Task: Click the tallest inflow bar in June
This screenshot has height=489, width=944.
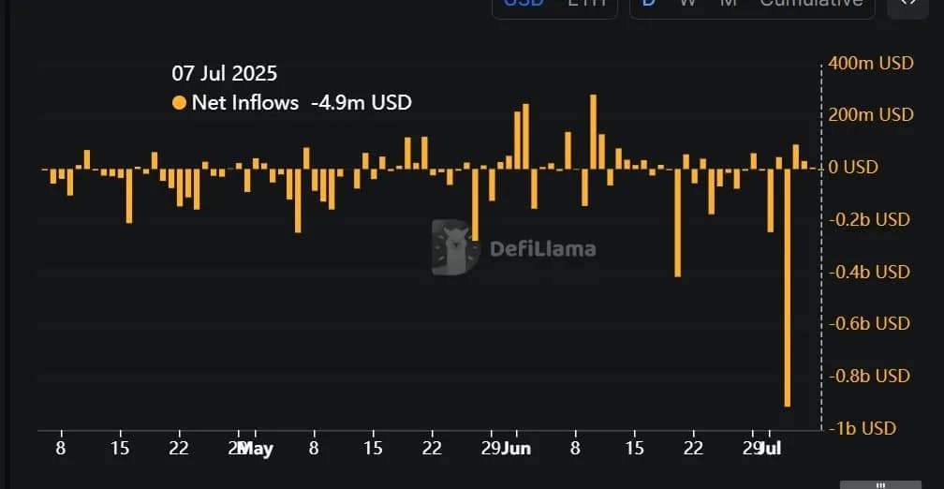Action: (x=593, y=131)
